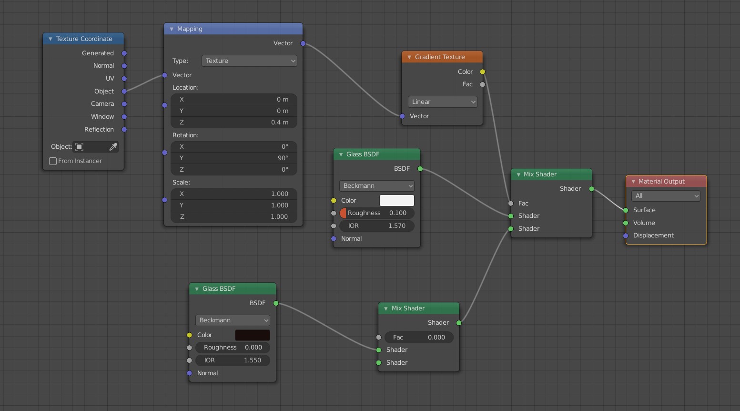Screen dimensions: 740x411
Task: Click the Roughness 0.100 slider
Action: (376, 213)
